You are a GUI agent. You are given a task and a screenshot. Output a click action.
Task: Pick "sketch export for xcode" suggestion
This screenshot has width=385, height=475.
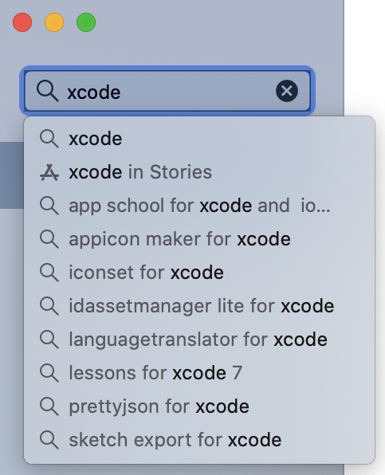199,440
